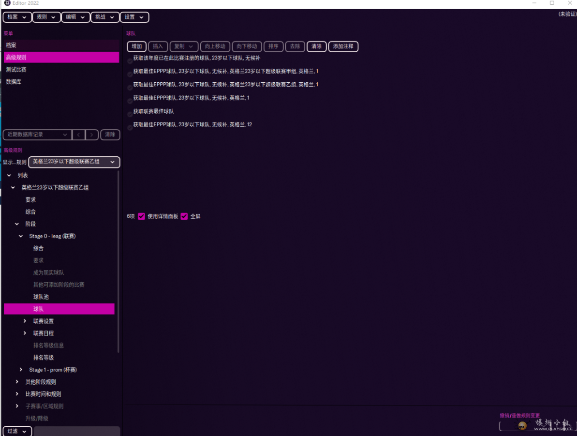
Task: Select radio for 获取该年度已在此比赛注册的球队 row
Action: (x=130, y=61)
